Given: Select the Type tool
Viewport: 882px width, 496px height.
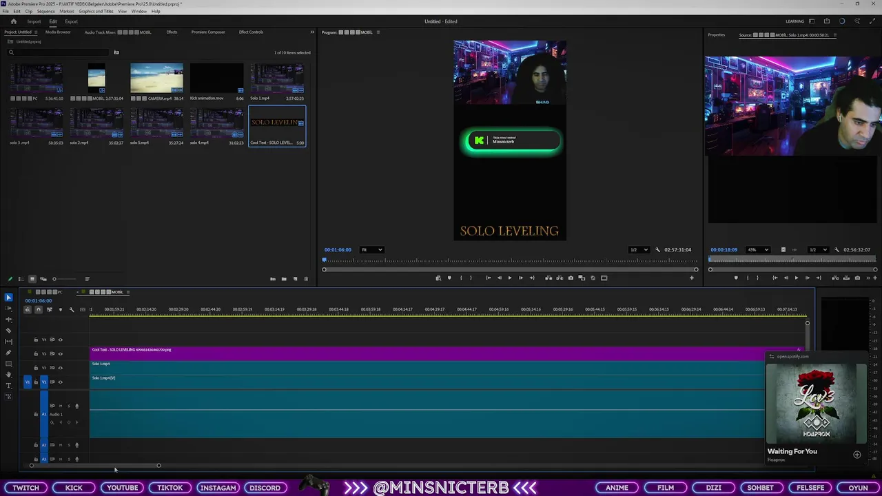Looking at the screenshot, I should click(8, 386).
